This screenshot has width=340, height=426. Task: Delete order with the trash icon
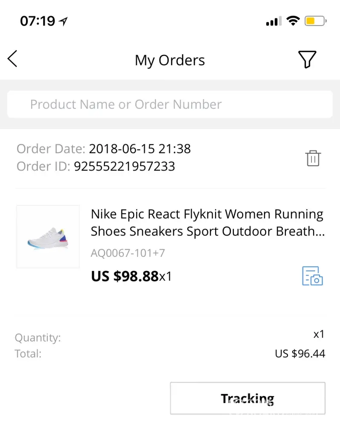(x=313, y=158)
